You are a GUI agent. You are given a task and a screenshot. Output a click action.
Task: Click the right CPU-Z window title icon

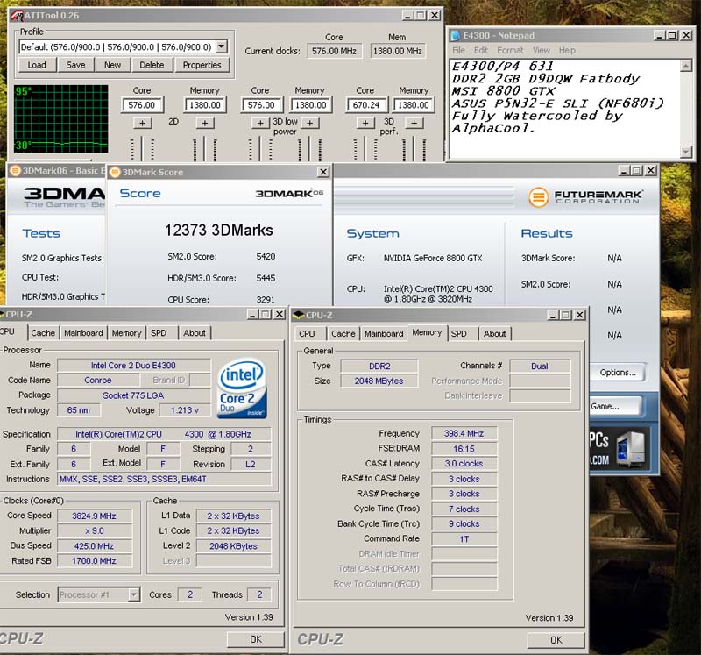(x=298, y=315)
